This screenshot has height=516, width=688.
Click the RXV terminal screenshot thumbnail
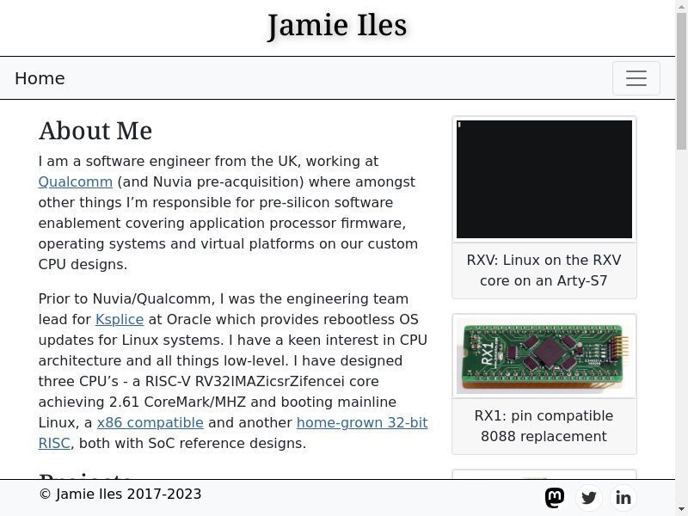click(544, 179)
